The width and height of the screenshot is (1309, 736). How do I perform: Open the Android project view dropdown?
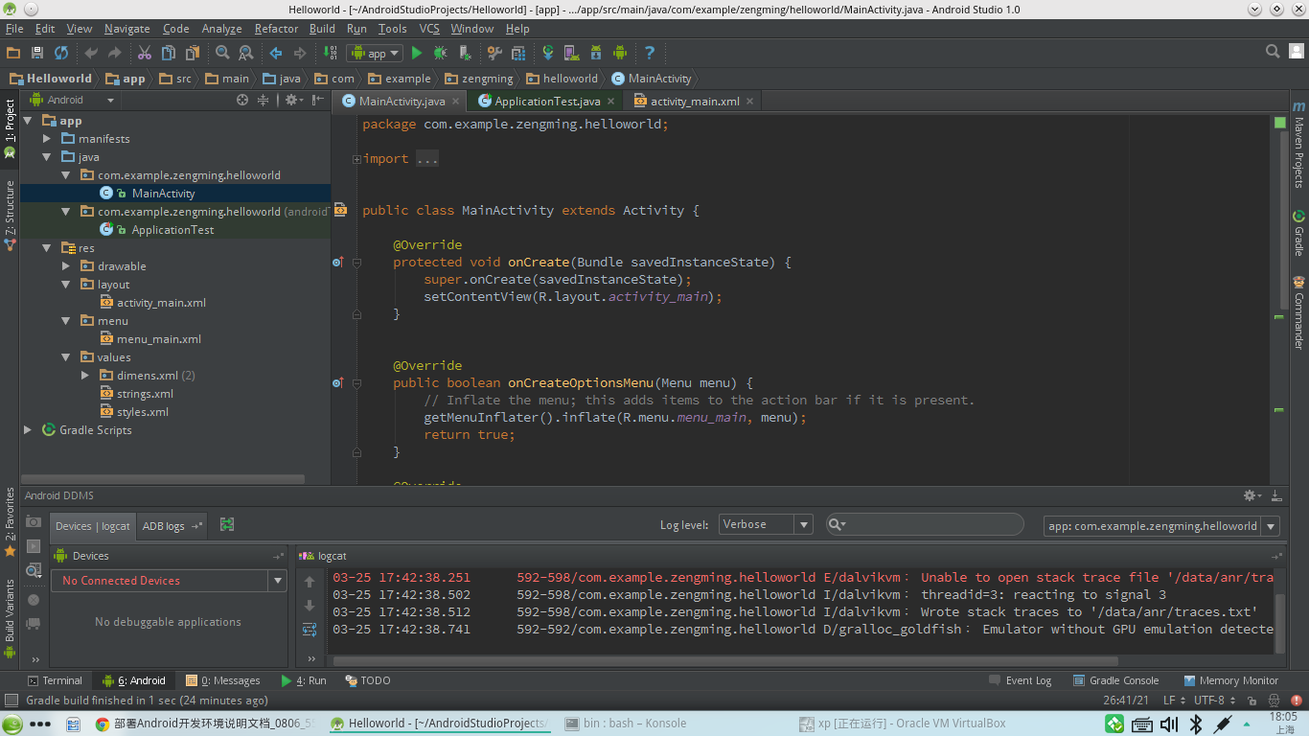click(73, 100)
